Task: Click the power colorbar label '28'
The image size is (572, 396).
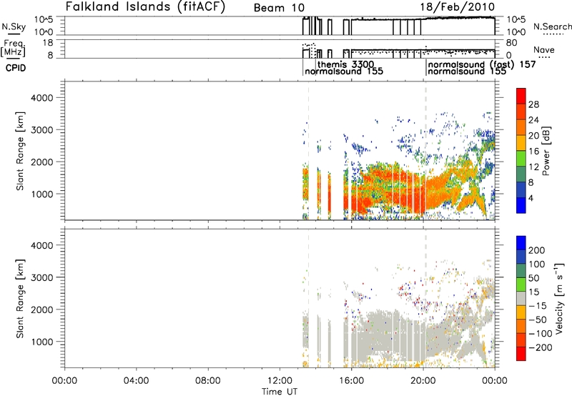Action: tap(533, 104)
